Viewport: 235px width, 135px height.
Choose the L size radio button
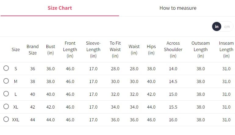[x=6, y=94]
